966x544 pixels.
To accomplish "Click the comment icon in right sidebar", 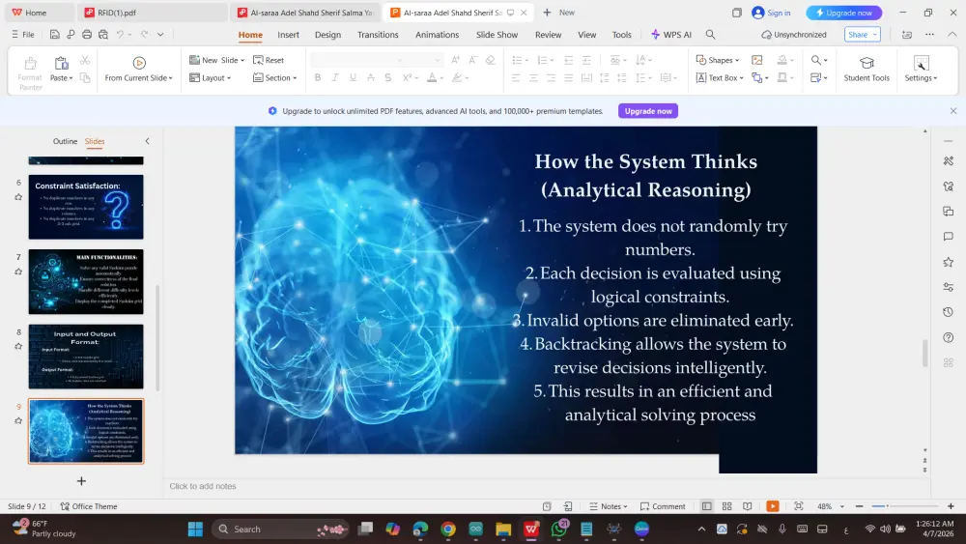I will pos(949,237).
